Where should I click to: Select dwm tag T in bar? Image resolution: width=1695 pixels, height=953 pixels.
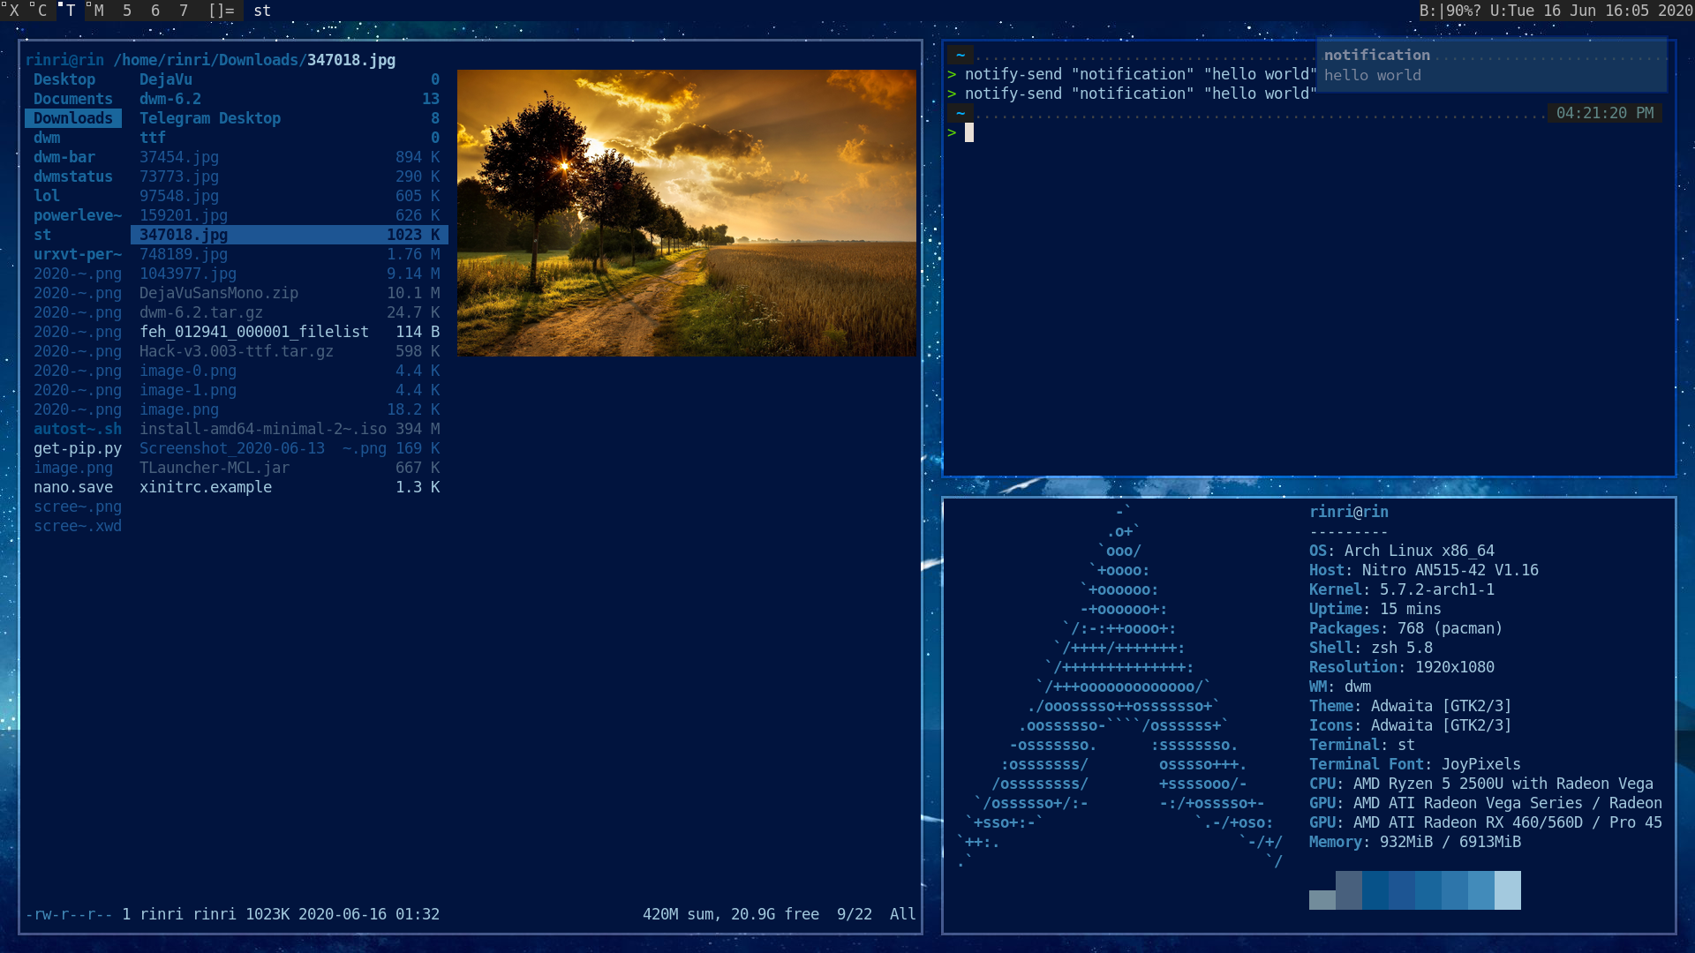(70, 11)
